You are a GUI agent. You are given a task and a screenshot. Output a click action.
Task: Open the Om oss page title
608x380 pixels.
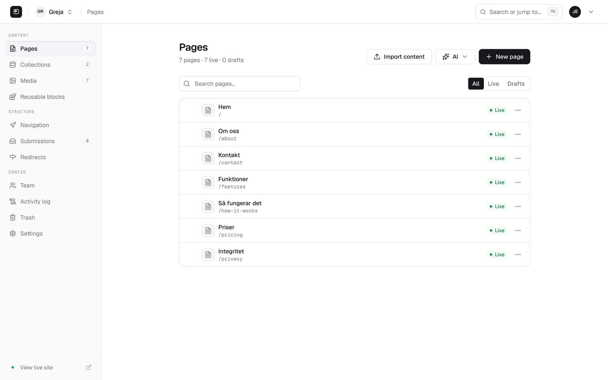point(229,131)
